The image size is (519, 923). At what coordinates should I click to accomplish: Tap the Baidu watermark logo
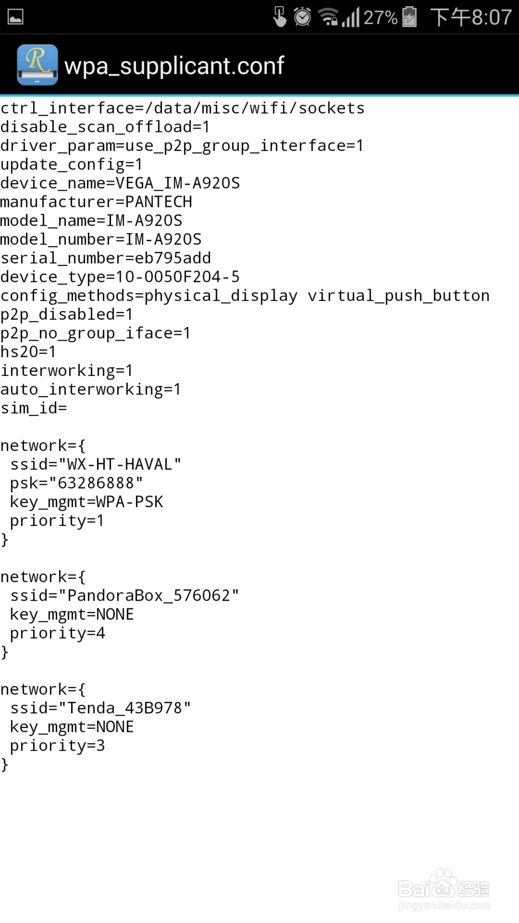click(444, 889)
